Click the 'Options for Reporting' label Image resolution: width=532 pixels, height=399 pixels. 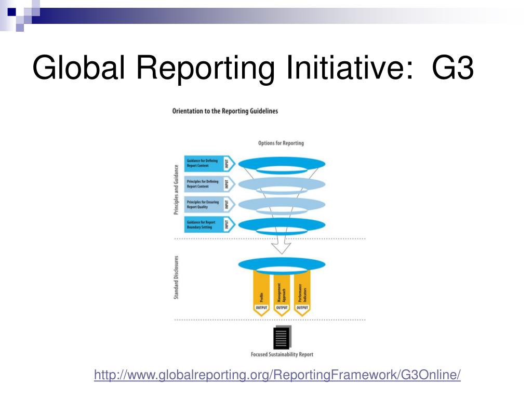281,143
